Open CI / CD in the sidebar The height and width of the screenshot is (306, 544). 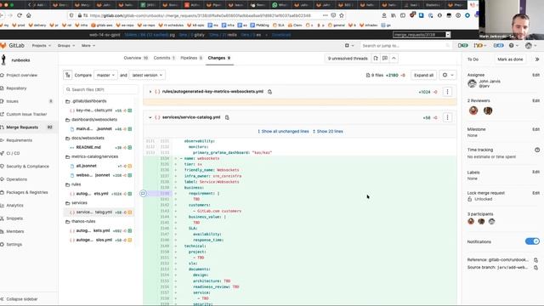13,153
